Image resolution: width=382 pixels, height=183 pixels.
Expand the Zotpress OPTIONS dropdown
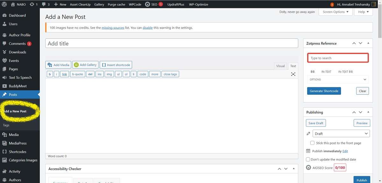click(338, 79)
